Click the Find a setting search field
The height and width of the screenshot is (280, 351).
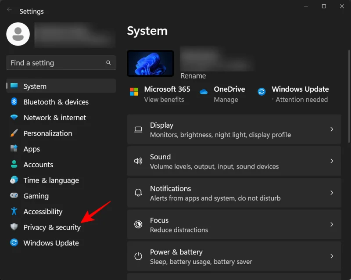click(x=61, y=63)
